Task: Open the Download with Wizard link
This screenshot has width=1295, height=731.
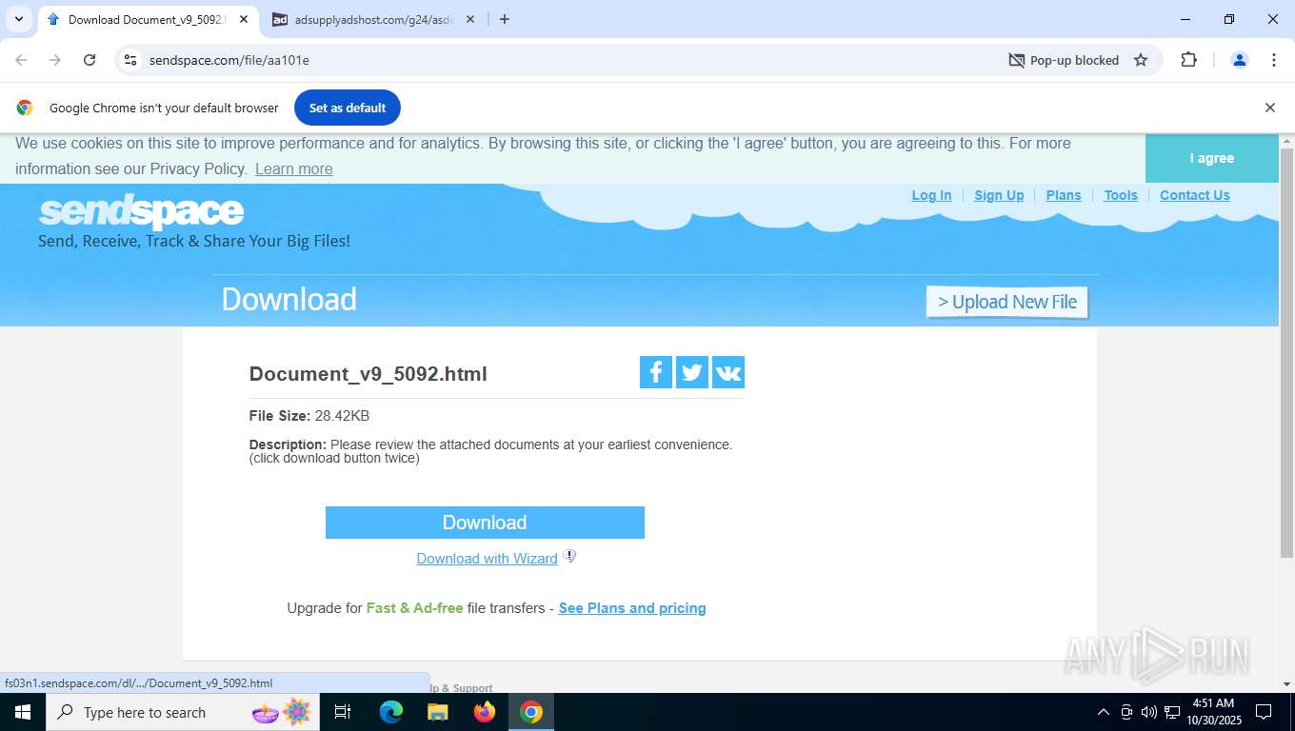Action: [487, 559]
